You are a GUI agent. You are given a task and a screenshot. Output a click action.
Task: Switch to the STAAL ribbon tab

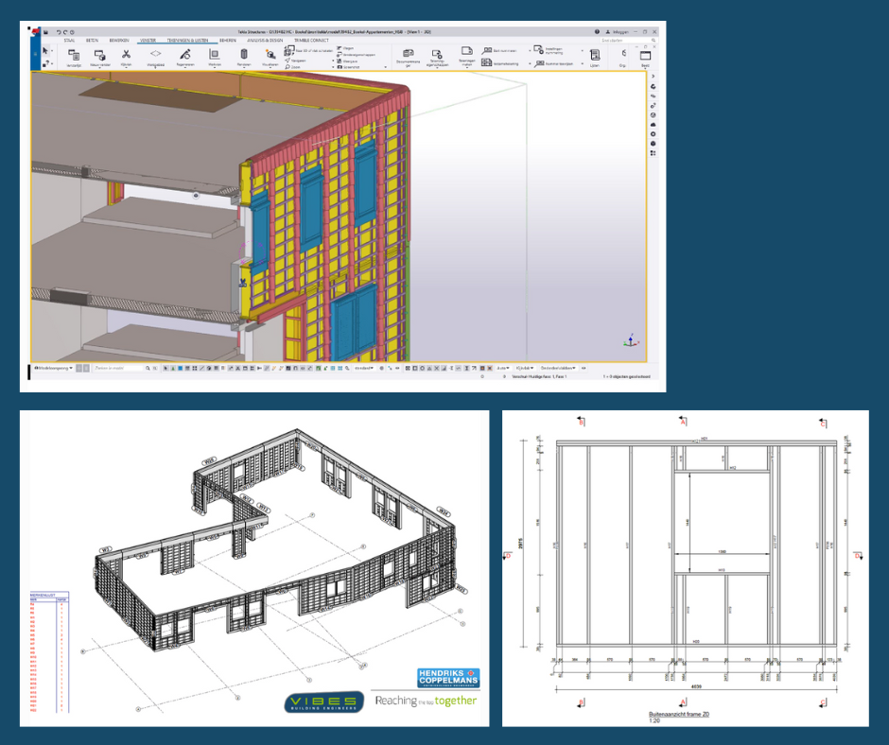pyautogui.click(x=69, y=41)
